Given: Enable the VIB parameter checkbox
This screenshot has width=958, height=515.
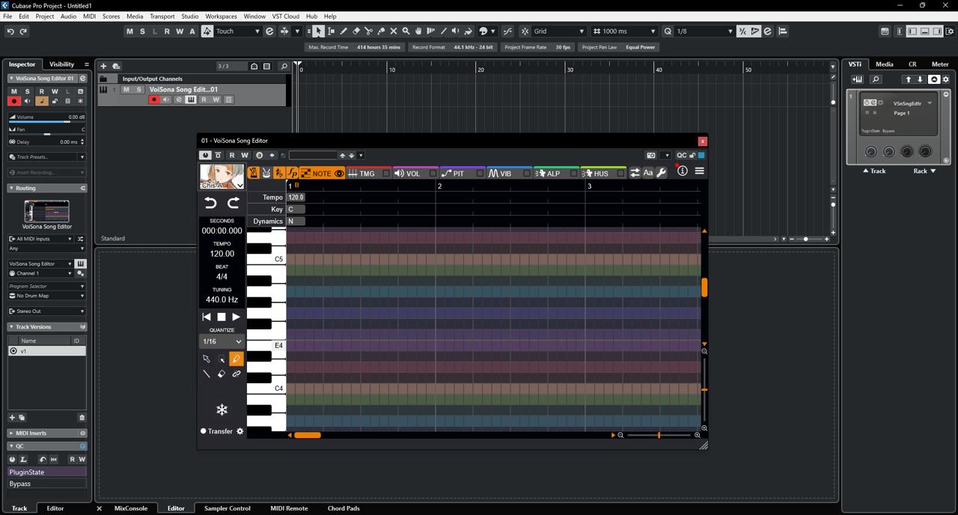Looking at the screenshot, I should (x=527, y=174).
